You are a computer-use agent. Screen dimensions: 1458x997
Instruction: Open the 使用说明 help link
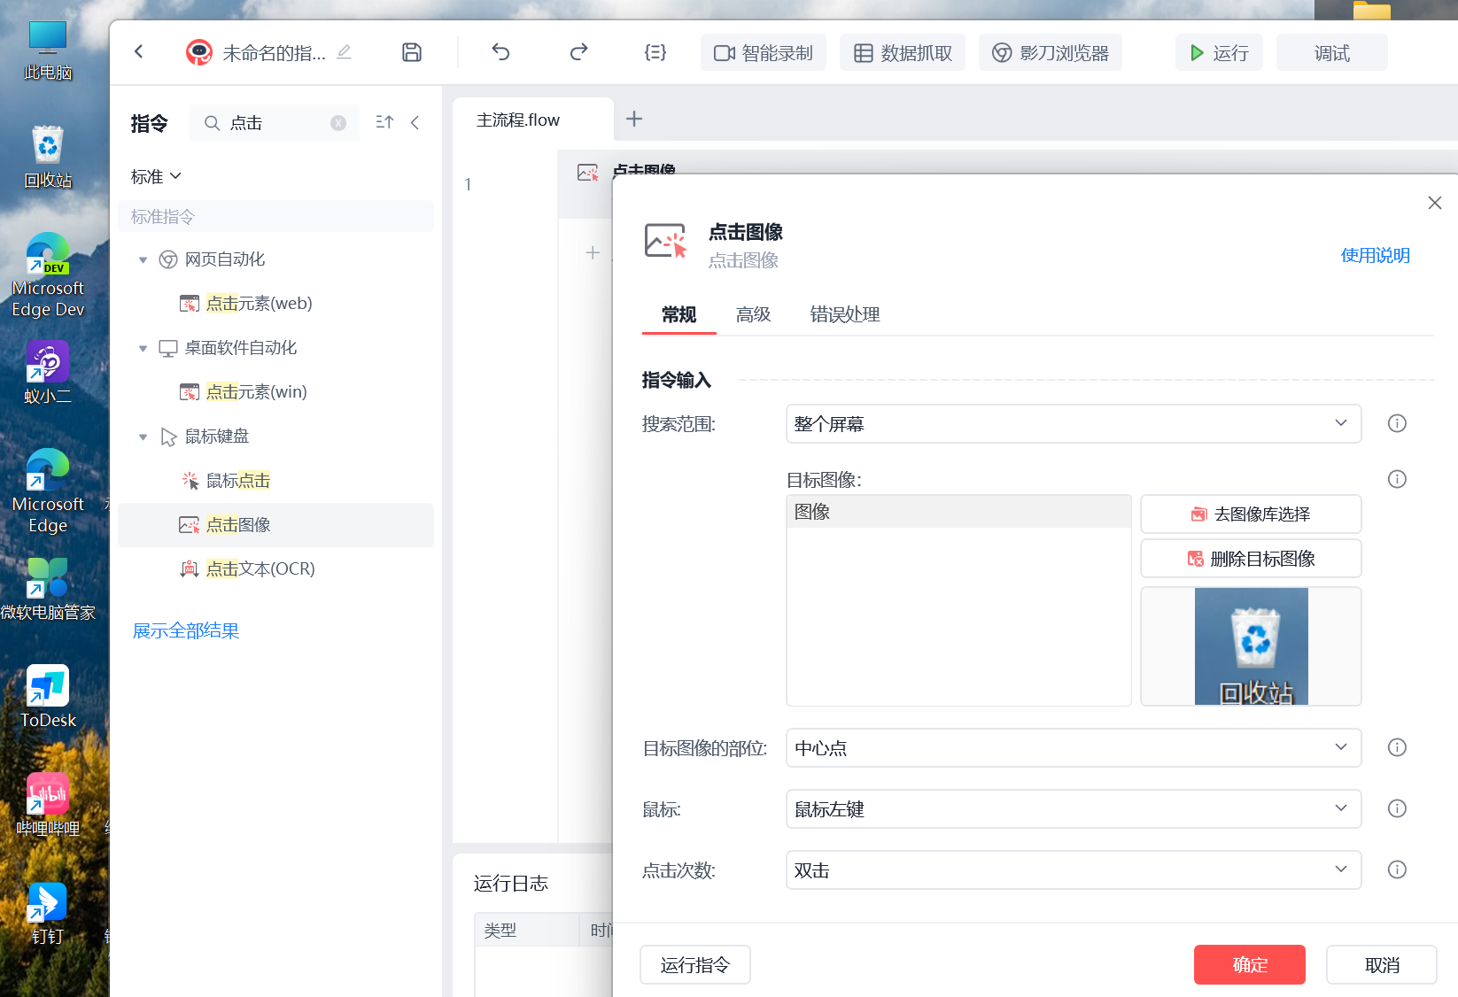tap(1375, 255)
